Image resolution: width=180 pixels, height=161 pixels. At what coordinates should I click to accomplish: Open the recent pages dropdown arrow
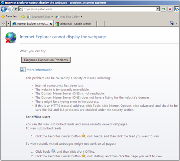click(16, 9)
